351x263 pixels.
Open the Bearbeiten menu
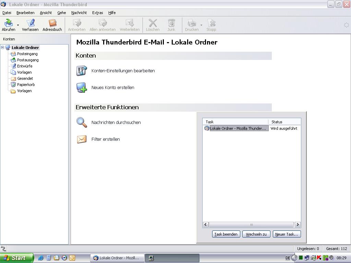click(25, 13)
